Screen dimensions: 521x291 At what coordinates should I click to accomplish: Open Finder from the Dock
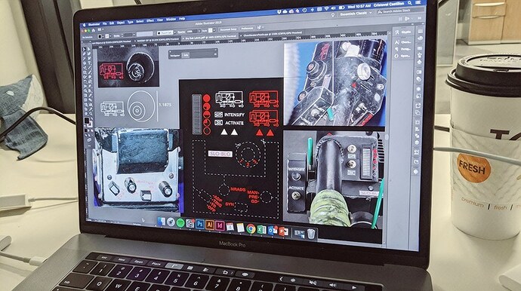tap(162, 222)
